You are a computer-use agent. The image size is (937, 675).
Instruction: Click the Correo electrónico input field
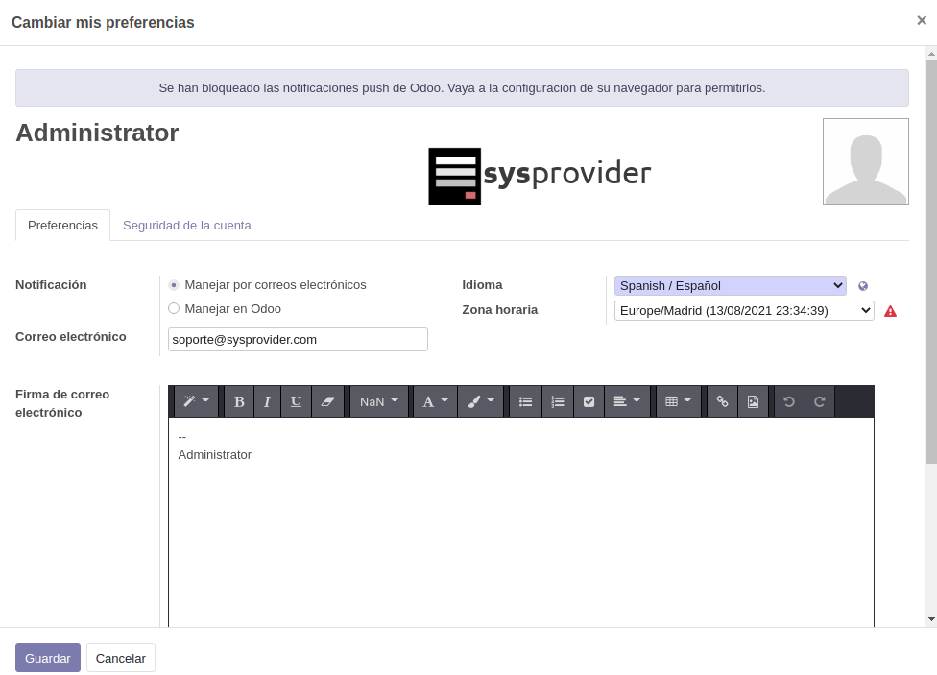point(298,339)
